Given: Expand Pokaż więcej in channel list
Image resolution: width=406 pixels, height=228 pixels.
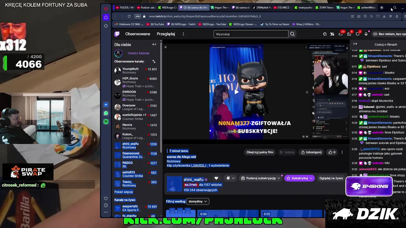Looking at the screenshot, I should click(x=123, y=192).
